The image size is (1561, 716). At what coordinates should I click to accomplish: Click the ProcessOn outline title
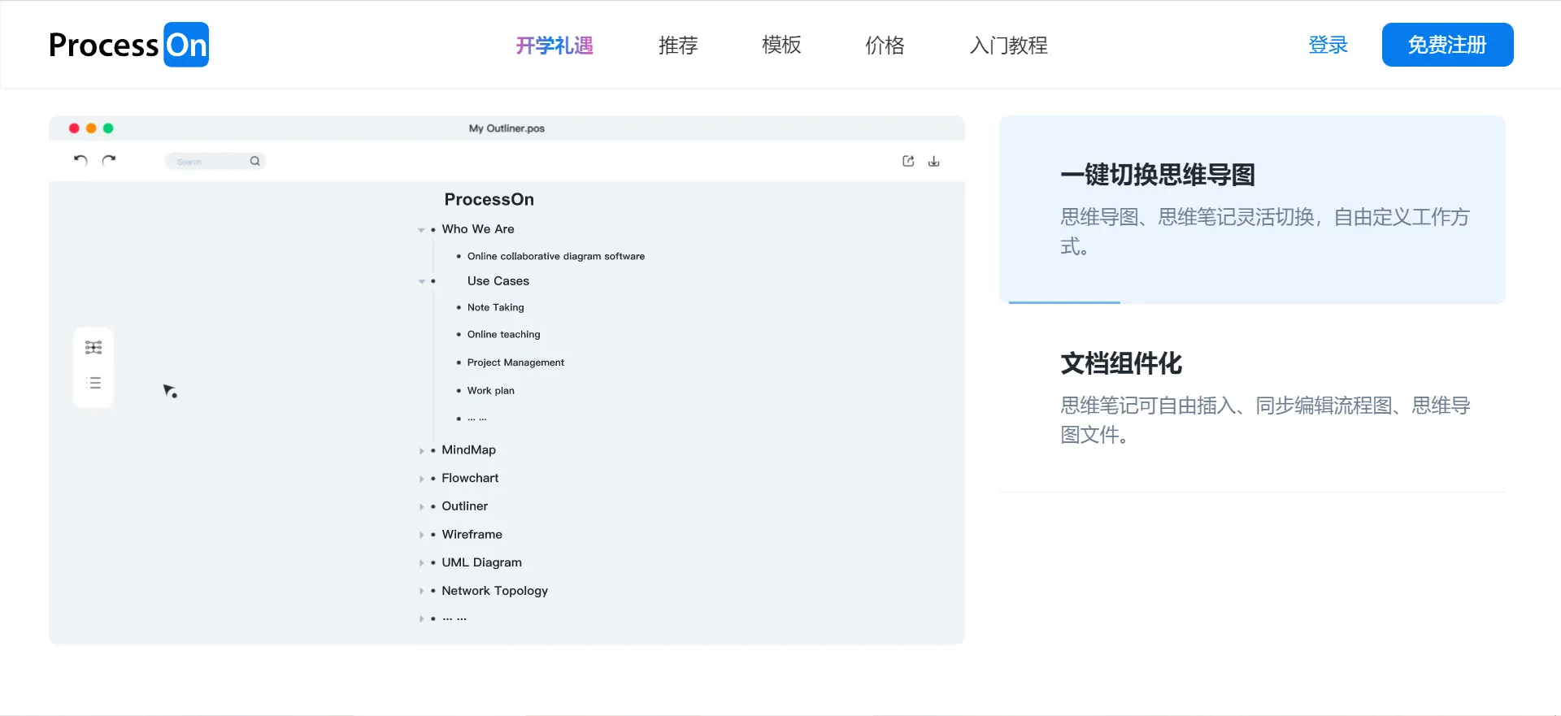[489, 199]
